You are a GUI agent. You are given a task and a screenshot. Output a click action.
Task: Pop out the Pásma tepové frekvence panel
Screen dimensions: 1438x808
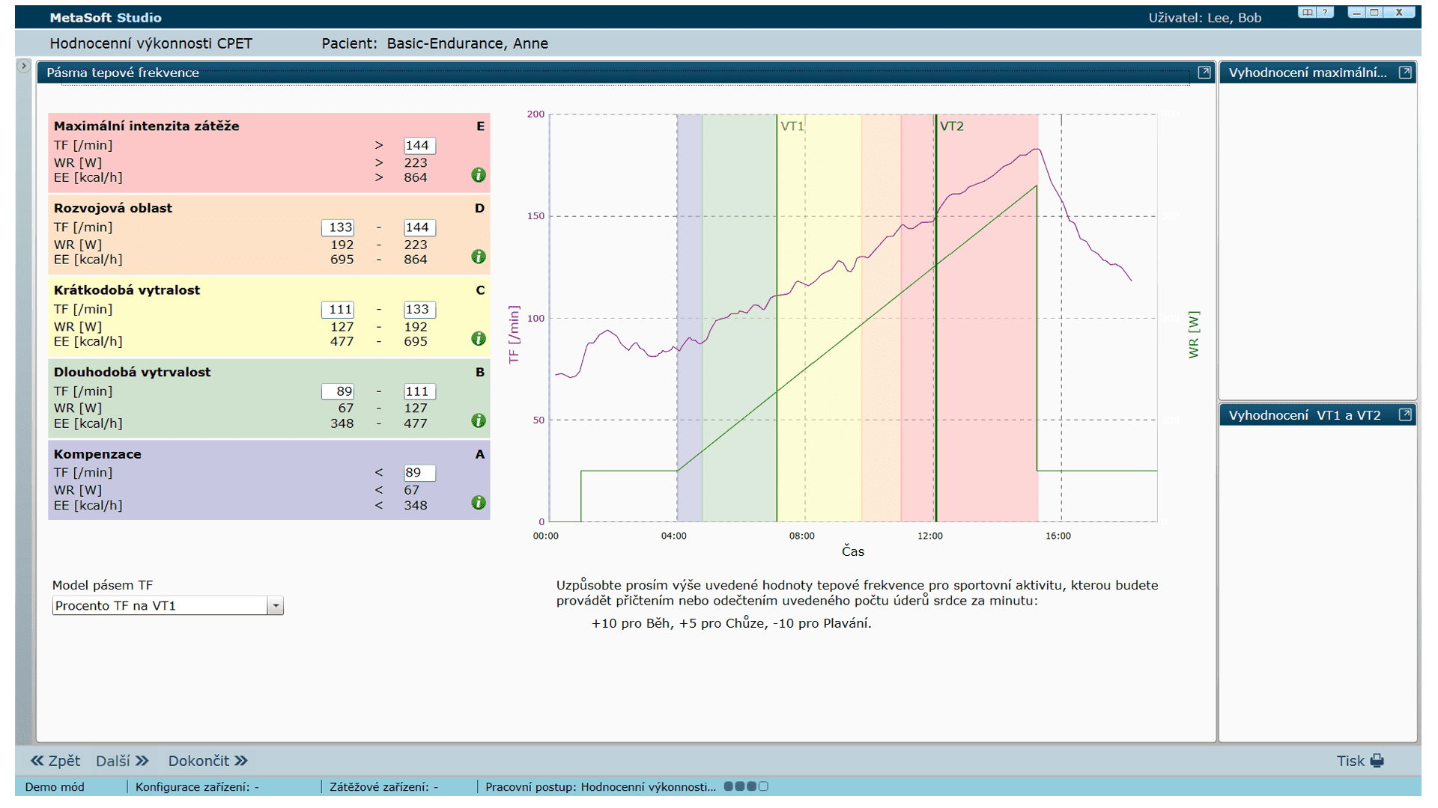click(x=1204, y=73)
